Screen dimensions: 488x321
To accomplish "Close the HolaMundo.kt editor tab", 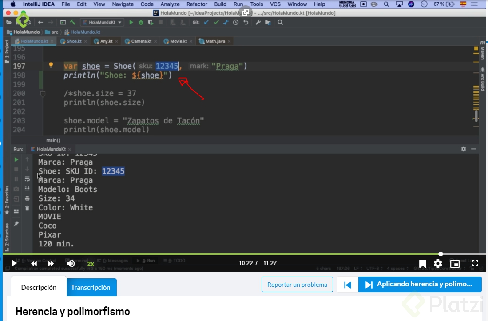I will (52, 41).
